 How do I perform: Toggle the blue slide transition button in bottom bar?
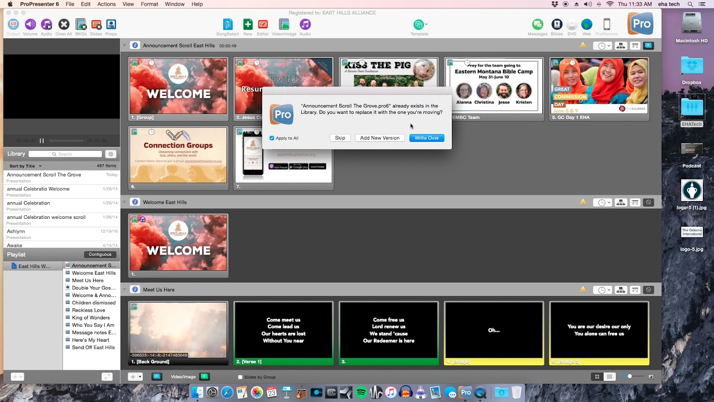(x=157, y=377)
